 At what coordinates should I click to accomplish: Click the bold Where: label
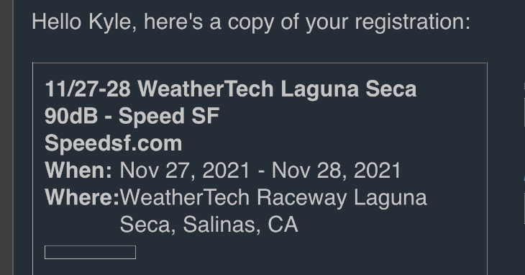(82, 197)
